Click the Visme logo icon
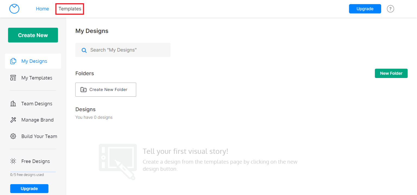Image resolution: width=417 pixels, height=195 pixels. coord(14,9)
